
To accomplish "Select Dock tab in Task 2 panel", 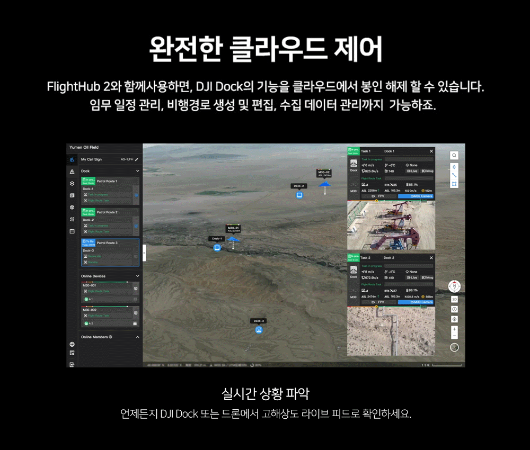I will pos(354,272).
